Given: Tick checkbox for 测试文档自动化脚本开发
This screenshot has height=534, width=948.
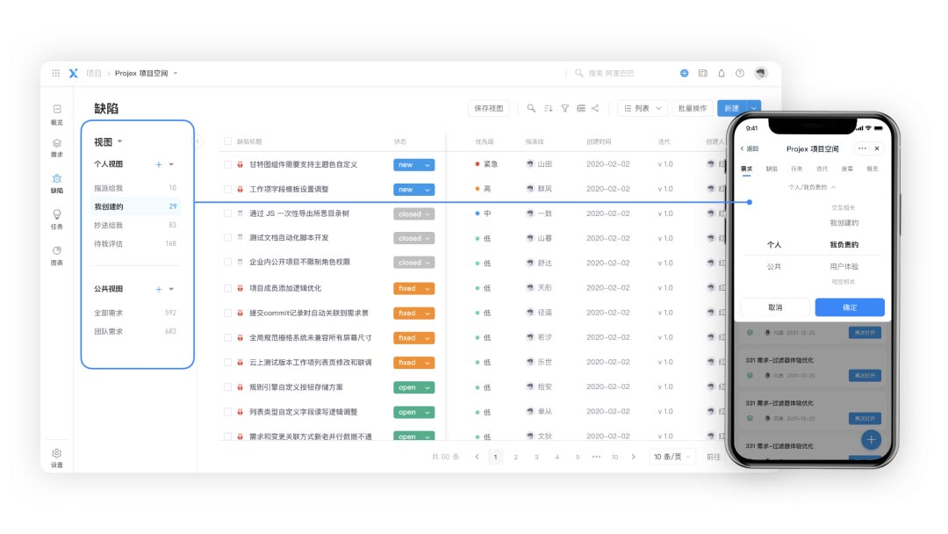Looking at the screenshot, I should 227,238.
